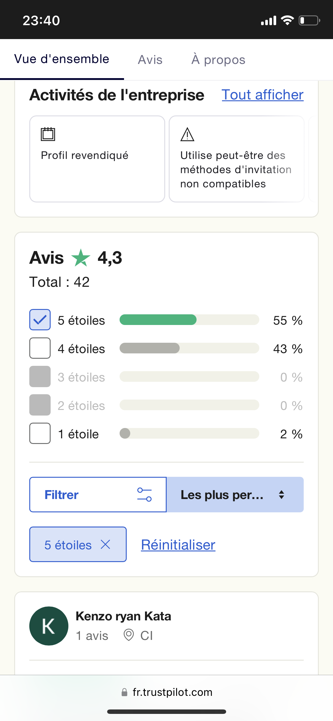Click the green Trustpilot star icon
This screenshot has width=333, height=721.
click(81, 258)
